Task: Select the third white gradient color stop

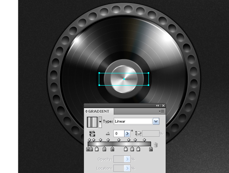Action: tap(97, 149)
